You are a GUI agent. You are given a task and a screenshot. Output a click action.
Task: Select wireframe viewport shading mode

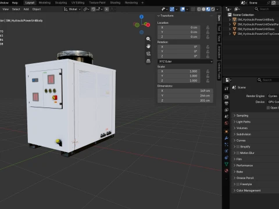click(x=199, y=9)
